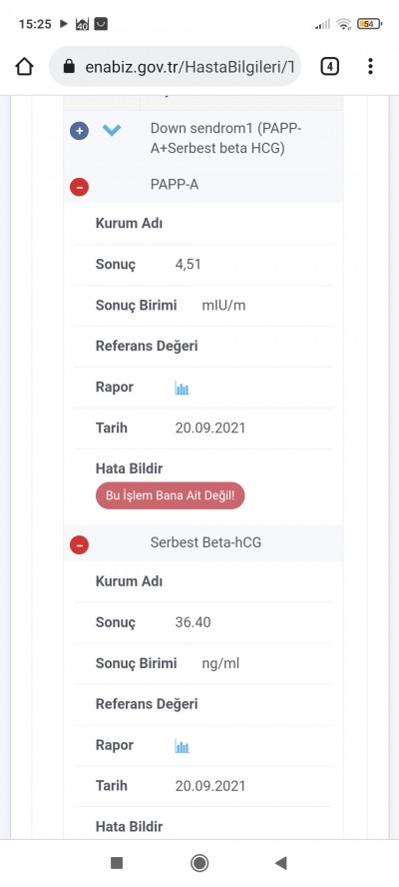399x887 pixels.
Task: Toggle the blue chevron next to Down sendrom1
Action: [112, 131]
